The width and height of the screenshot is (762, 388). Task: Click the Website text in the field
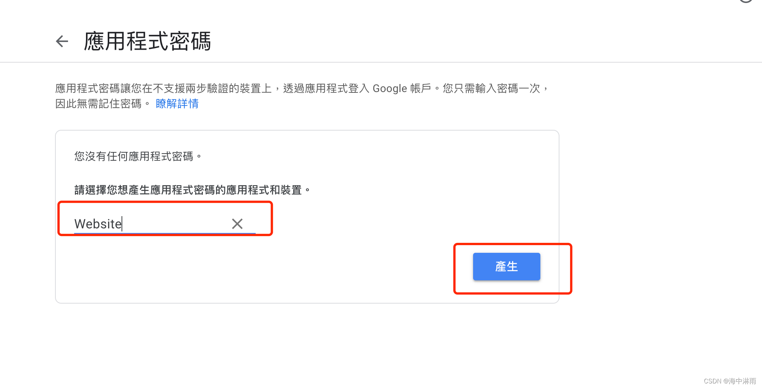coord(98,224)
